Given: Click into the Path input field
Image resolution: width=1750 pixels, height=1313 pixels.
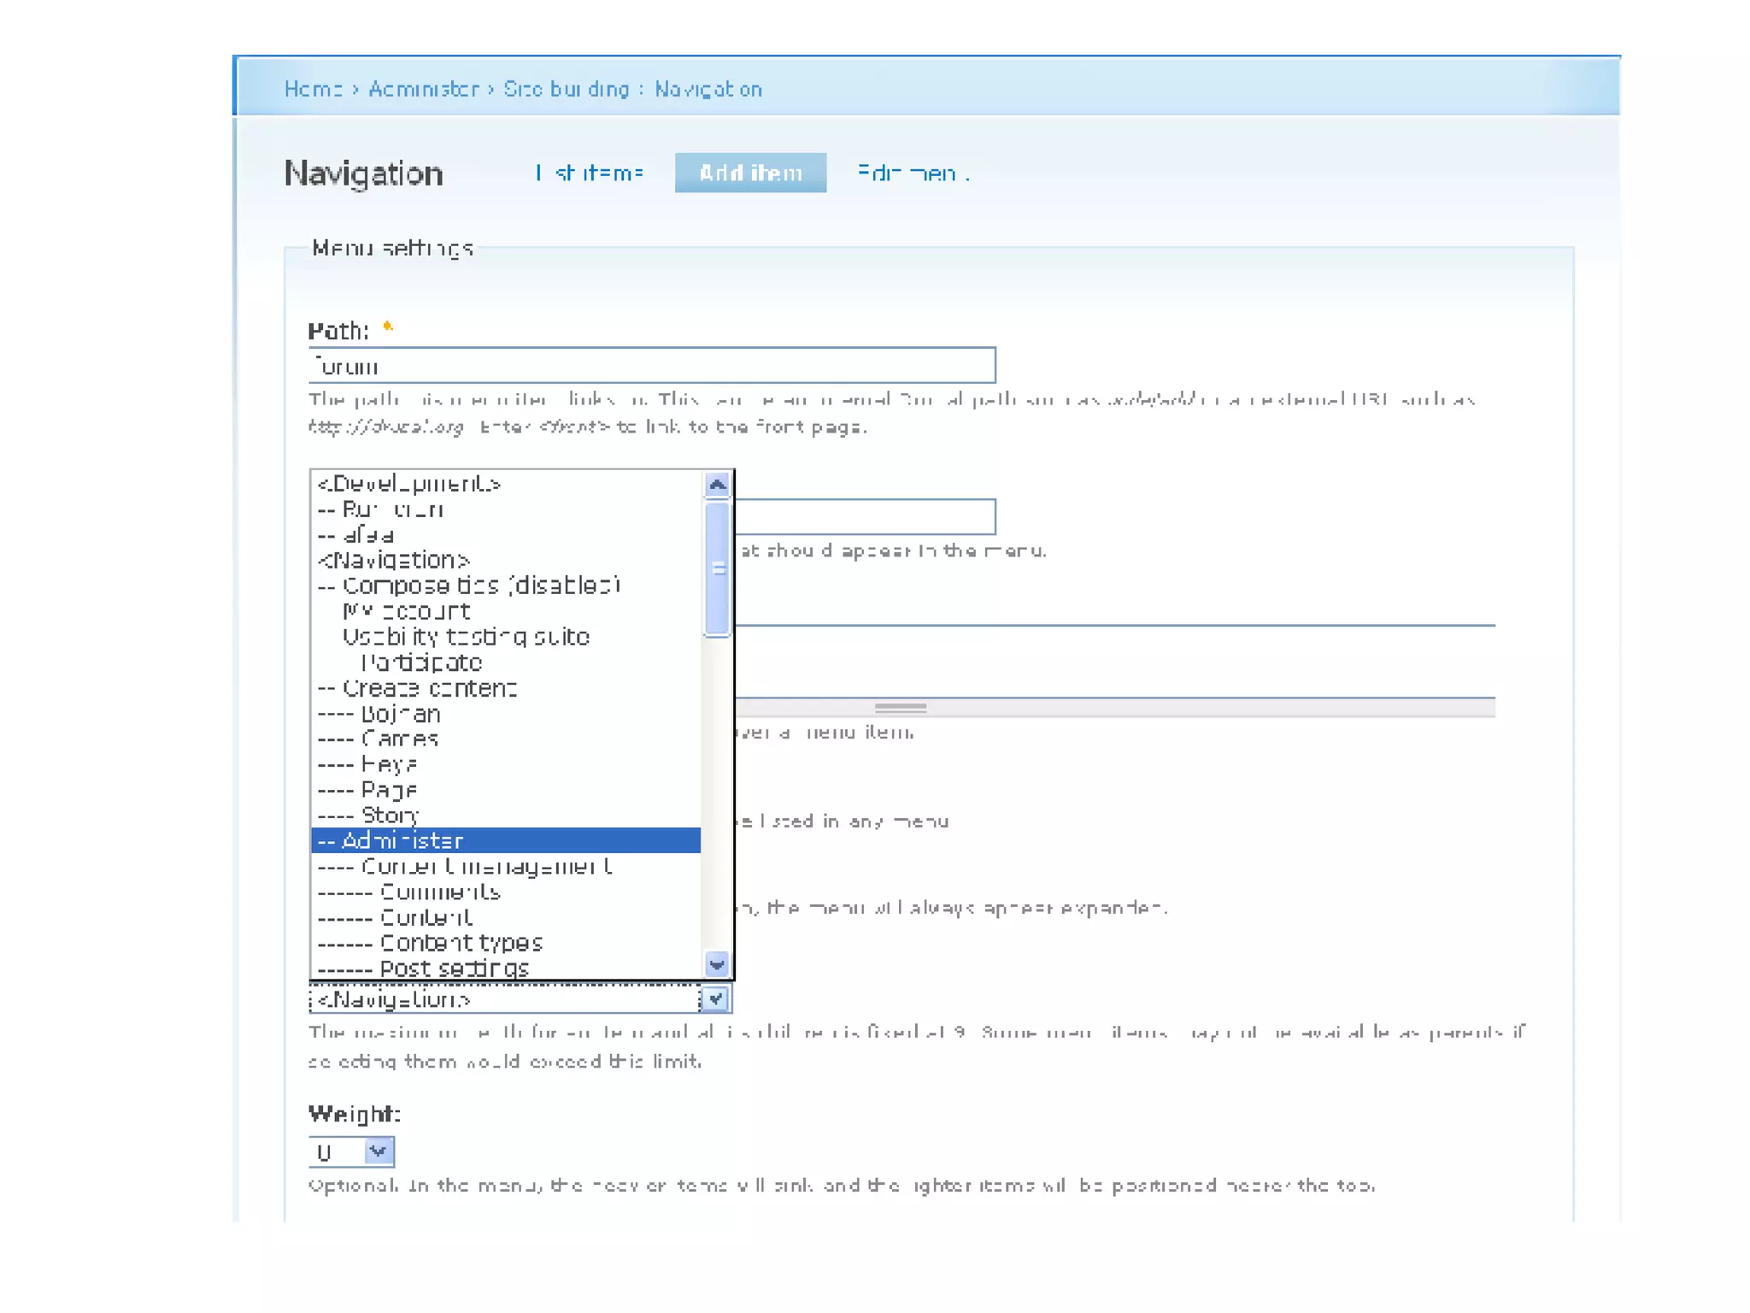Looking at the screenshot, I should [x=651, y=366].
